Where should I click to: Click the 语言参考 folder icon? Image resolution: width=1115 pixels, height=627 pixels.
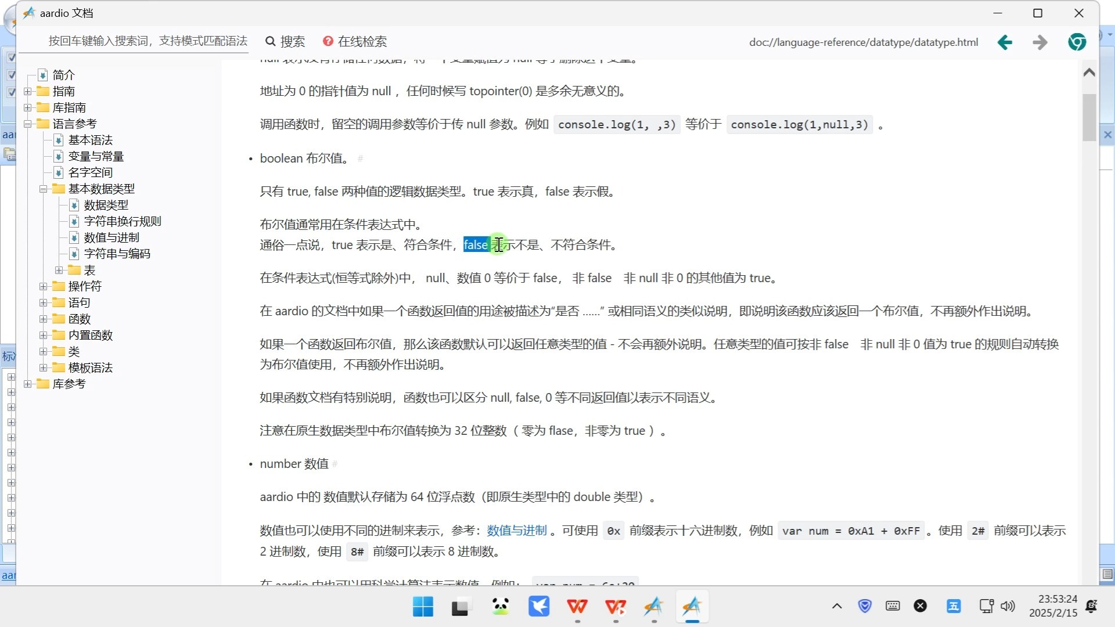click(43, 124)
